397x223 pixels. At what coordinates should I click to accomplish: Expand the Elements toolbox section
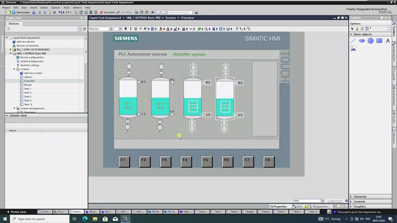click(x=351, y=197)
